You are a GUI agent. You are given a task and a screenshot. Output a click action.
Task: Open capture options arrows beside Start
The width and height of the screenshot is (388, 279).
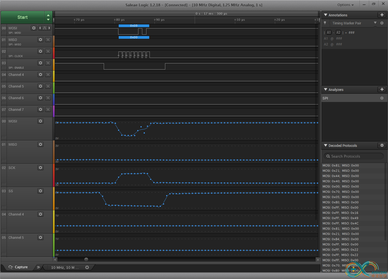tap(48, 17)
